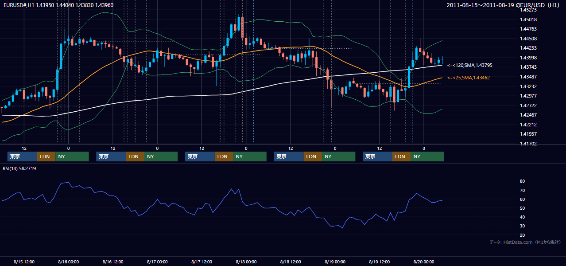The width and height of the screenshot is (566, 266).
Task: Select price level 1.41957
Action: (x=528, y=134)
